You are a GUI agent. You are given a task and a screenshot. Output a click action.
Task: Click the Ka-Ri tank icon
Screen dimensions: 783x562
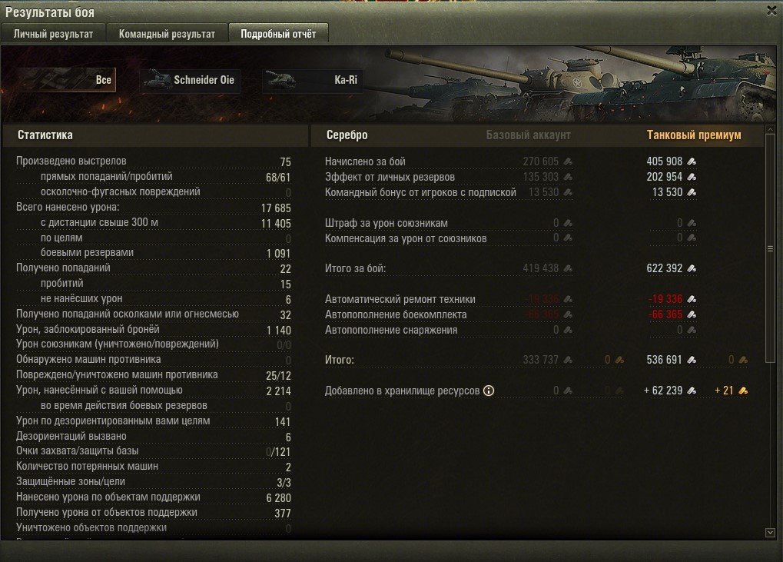tap(281, 79)
